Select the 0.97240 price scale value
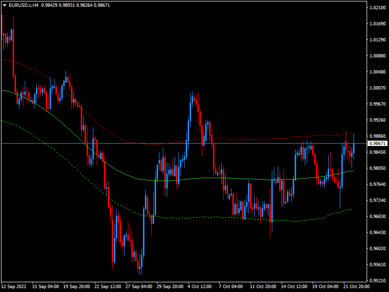Screen dimensions: 389x292 coord(378,201)
